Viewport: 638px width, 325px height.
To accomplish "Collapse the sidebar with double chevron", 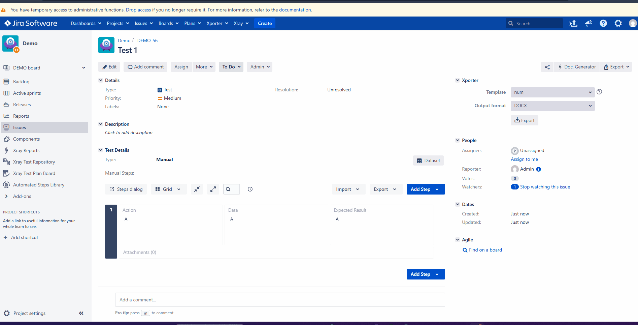I will click(x=81, y=313).
